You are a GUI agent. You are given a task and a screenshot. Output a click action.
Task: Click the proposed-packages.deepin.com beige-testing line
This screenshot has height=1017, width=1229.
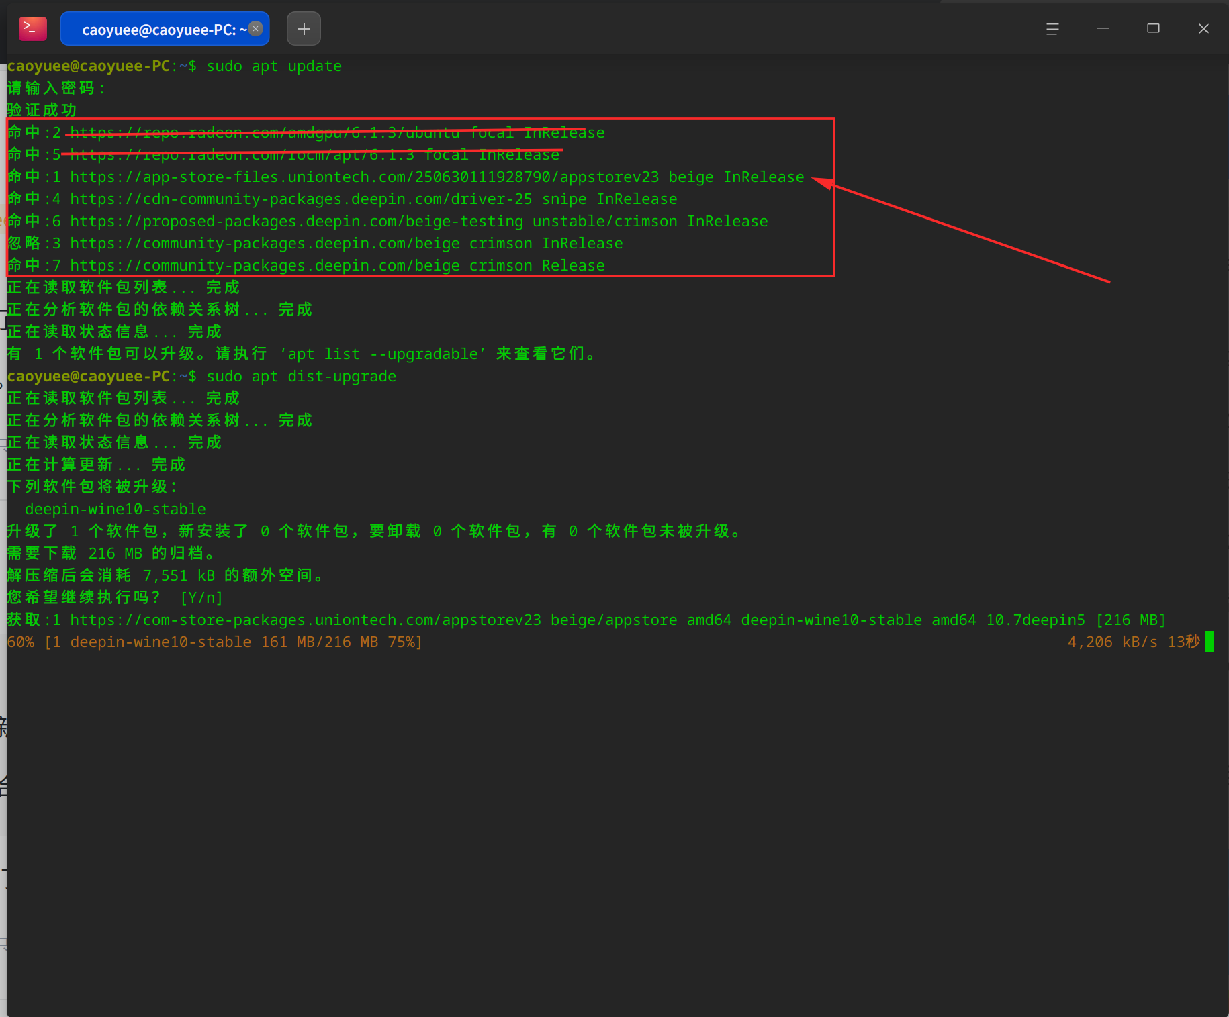point(388,221)
